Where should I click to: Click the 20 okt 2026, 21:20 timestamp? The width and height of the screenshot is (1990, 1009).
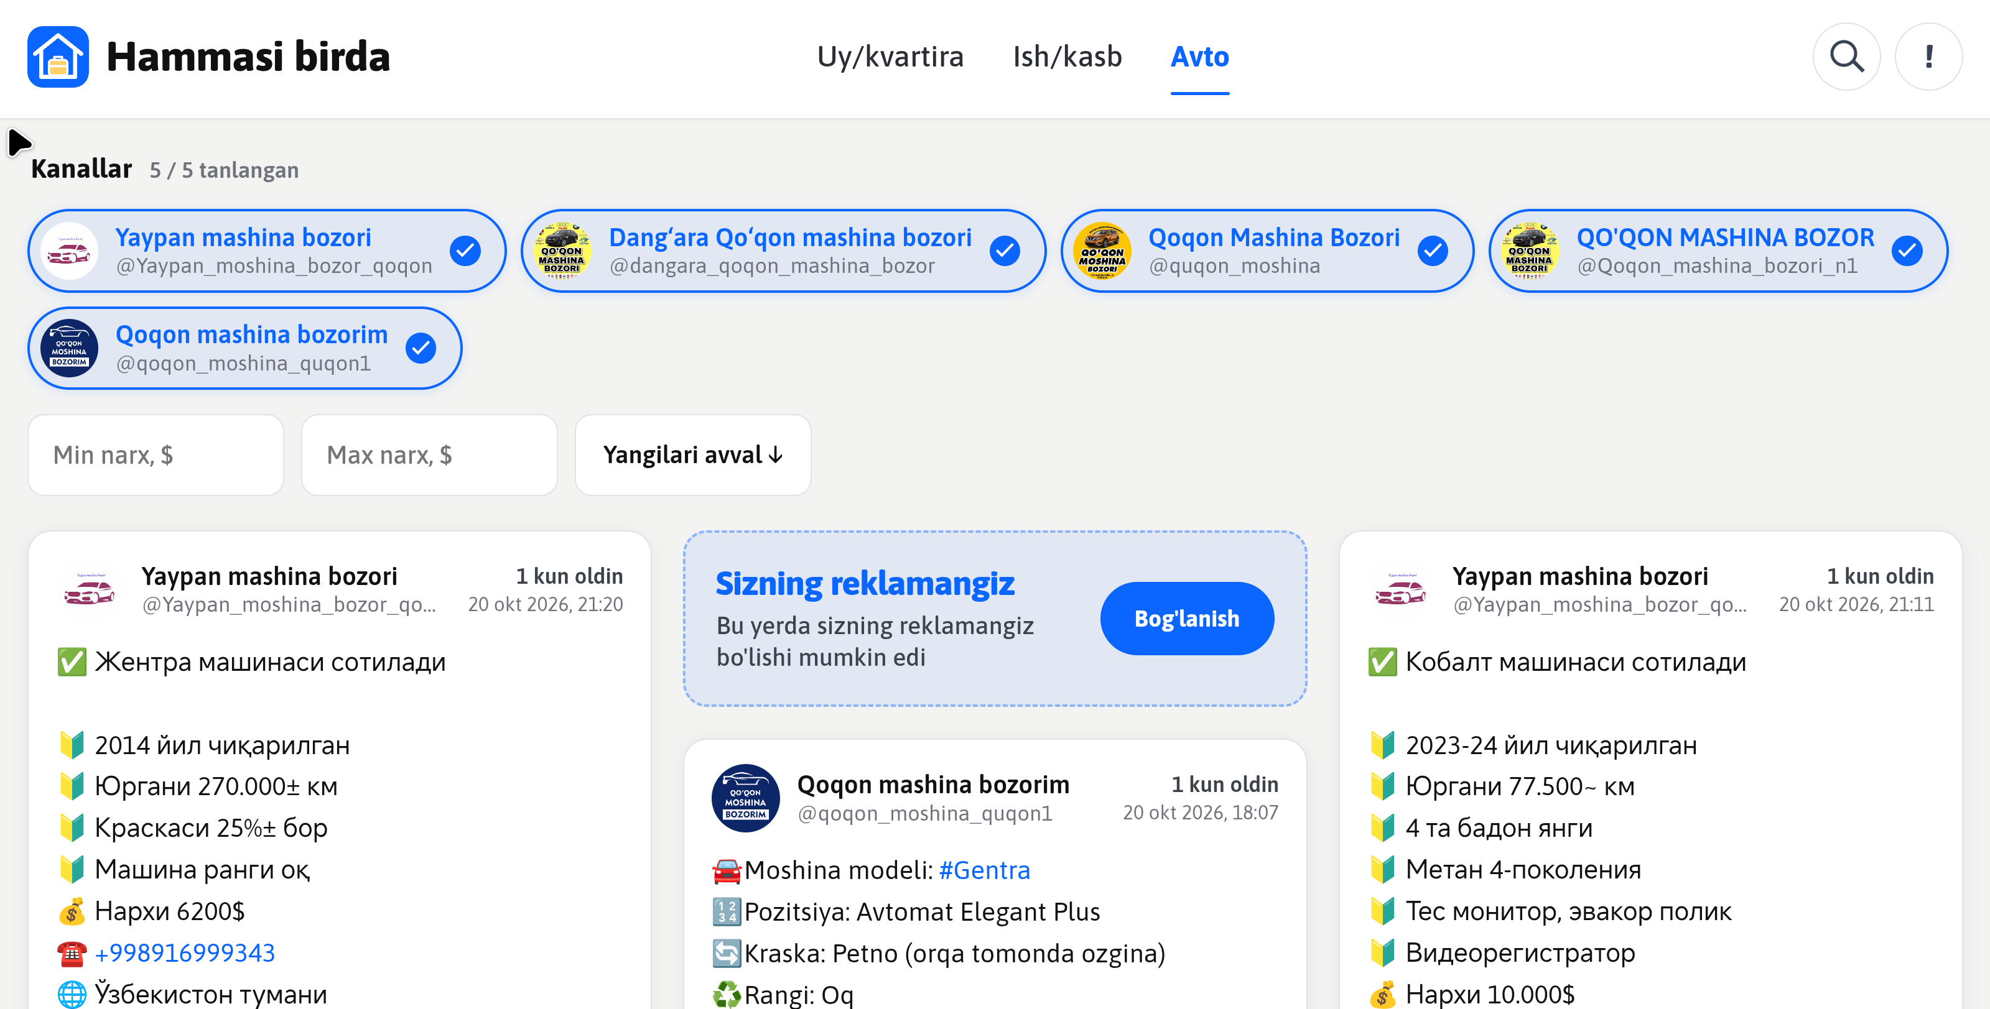(x=546, y=604)
